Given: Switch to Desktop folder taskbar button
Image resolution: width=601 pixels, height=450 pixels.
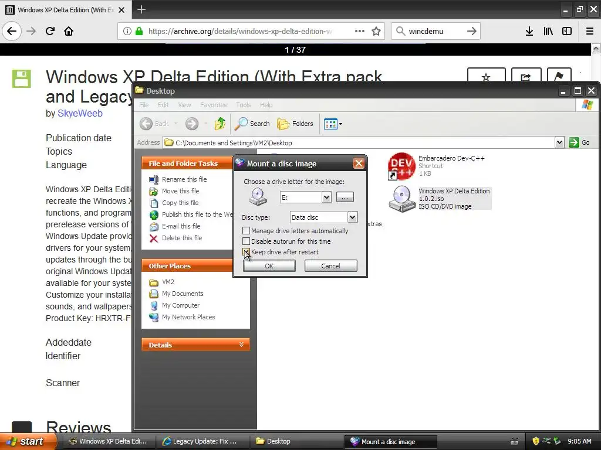Looking at the screenshot, I should pos(297,441).
